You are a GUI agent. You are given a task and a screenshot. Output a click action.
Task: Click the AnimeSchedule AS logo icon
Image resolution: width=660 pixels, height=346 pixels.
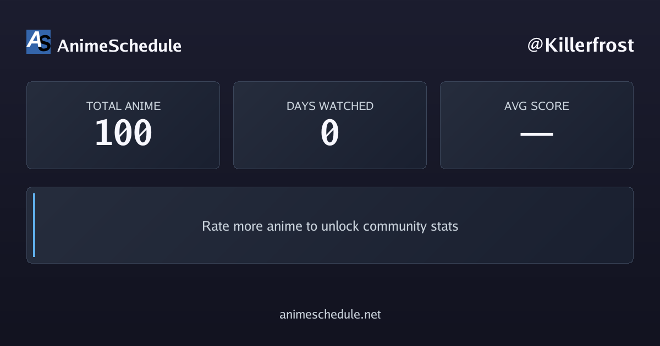[38, 42]
